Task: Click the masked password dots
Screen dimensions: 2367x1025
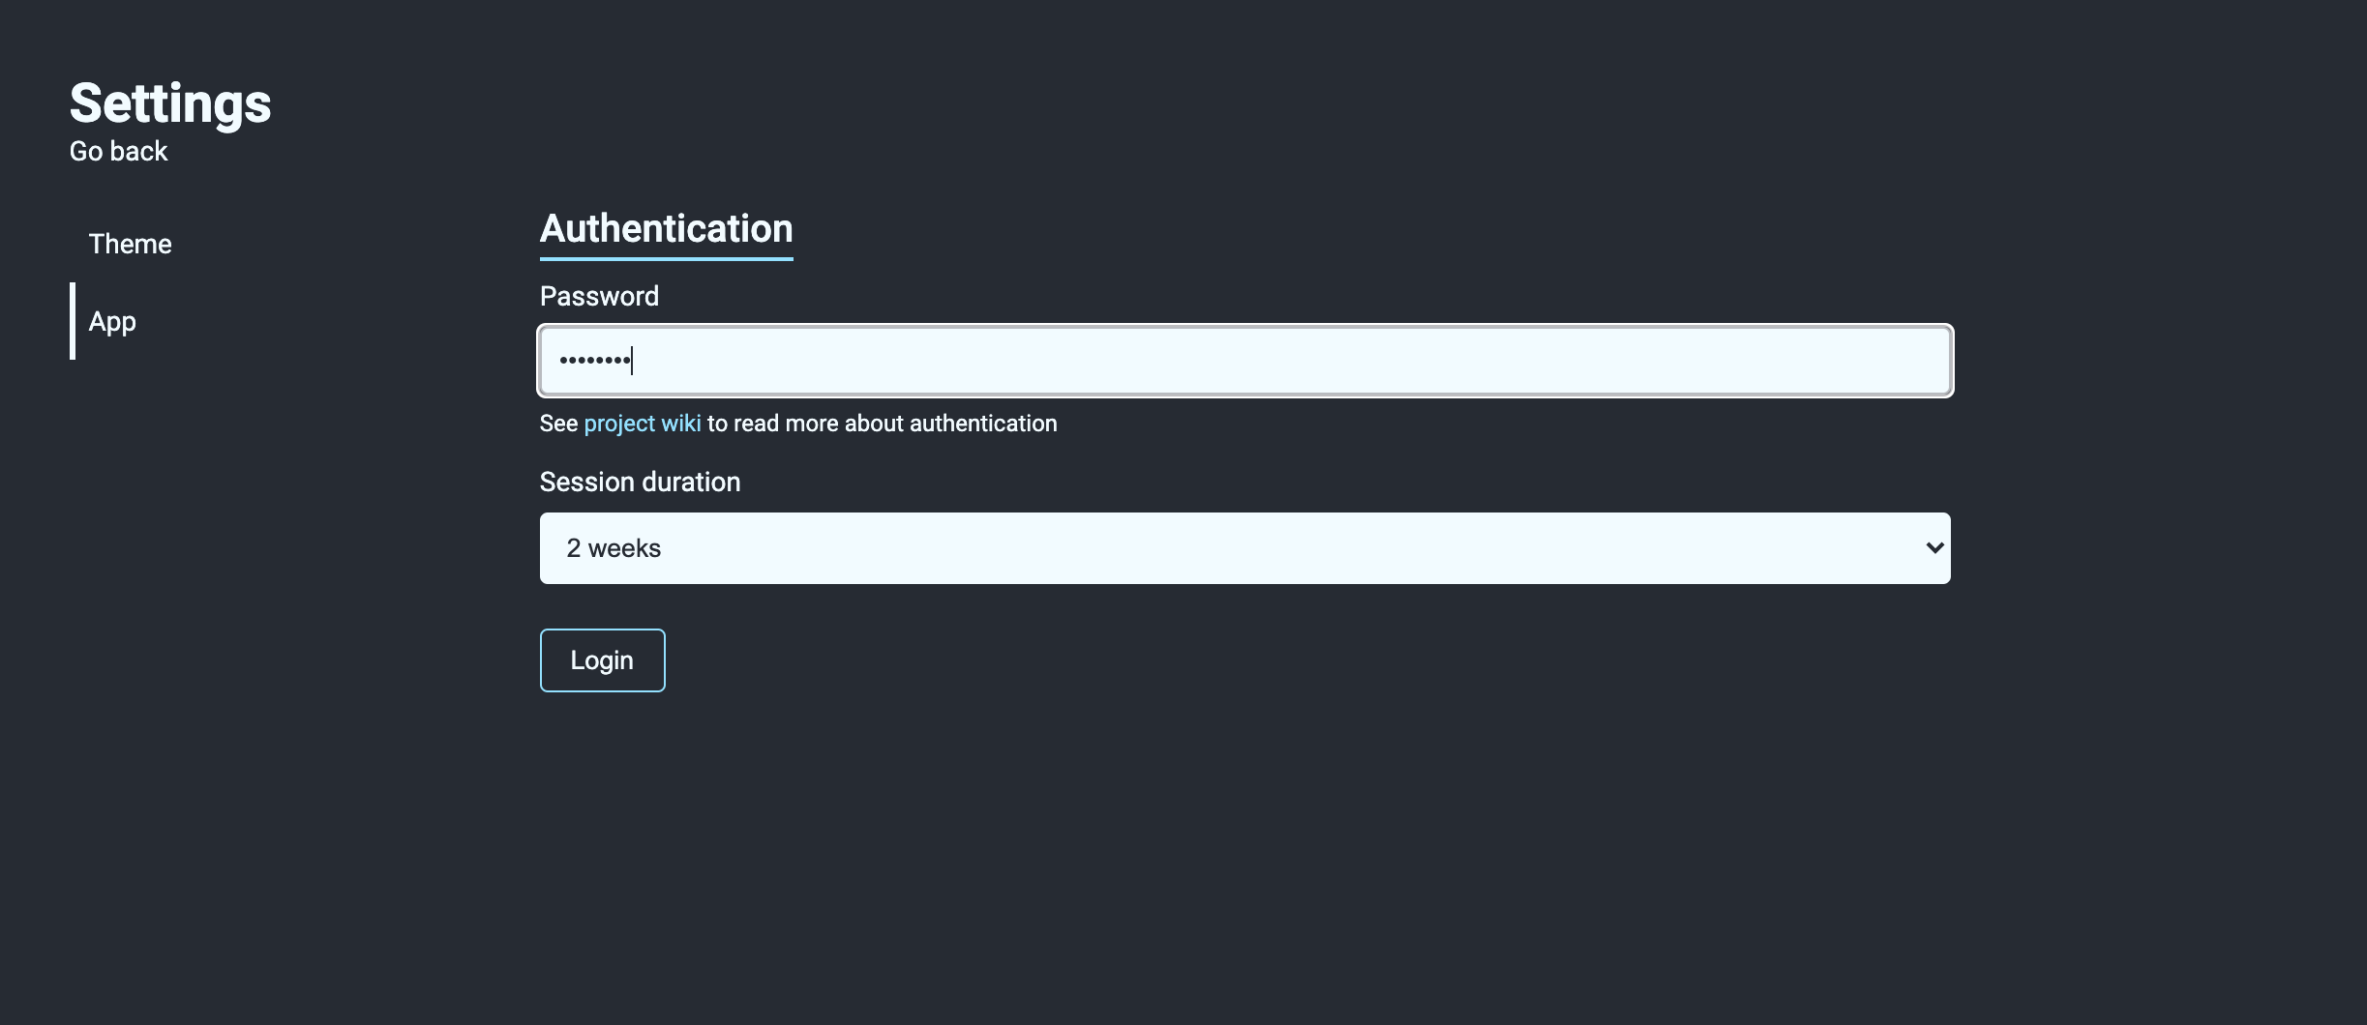Action: (594, 361)
